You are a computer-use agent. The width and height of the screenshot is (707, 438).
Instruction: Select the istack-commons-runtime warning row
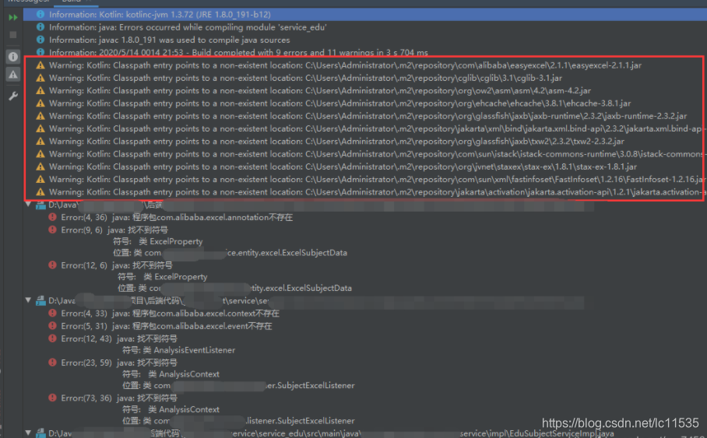[364, 154]
